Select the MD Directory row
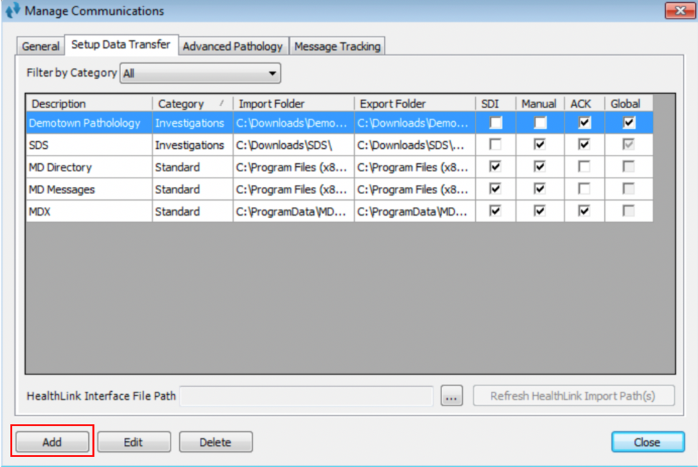The width and height of the screenshot is (698, 467). (x=88, y=167)
